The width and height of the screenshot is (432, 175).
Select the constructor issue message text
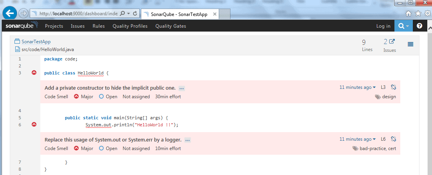(x=110, y=88)
